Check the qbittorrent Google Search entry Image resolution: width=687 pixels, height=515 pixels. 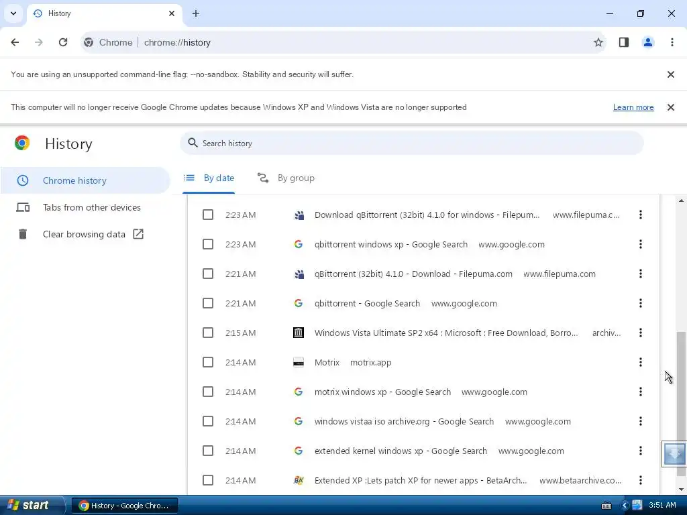pyautogui.click(x=208, y=304)
